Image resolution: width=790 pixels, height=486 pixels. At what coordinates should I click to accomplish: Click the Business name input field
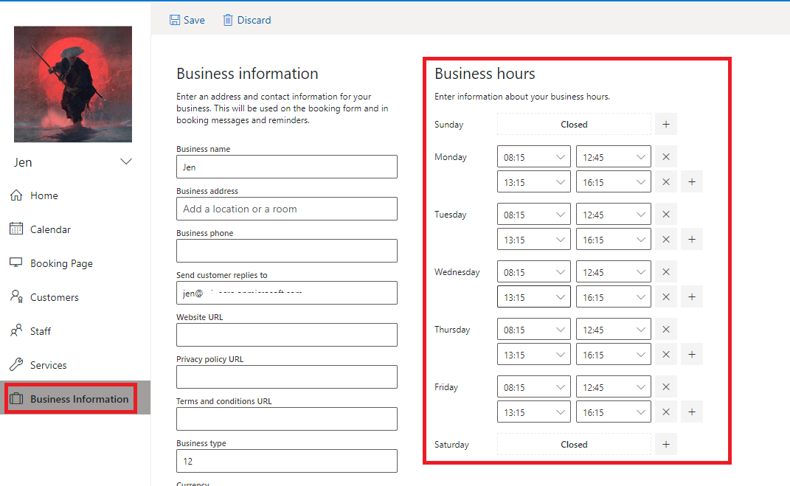coord(287,167)
